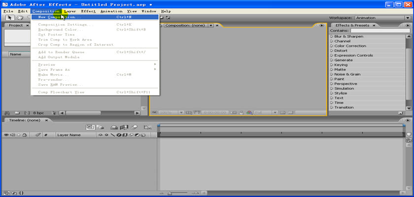414x197 pixels.
Task: Choose New Composition from the menu
Action: 95,17
